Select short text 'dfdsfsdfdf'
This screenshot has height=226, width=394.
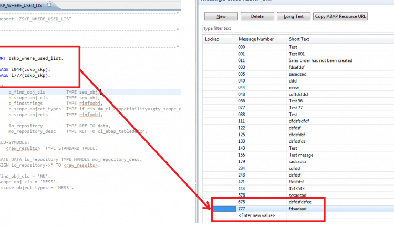299,121
